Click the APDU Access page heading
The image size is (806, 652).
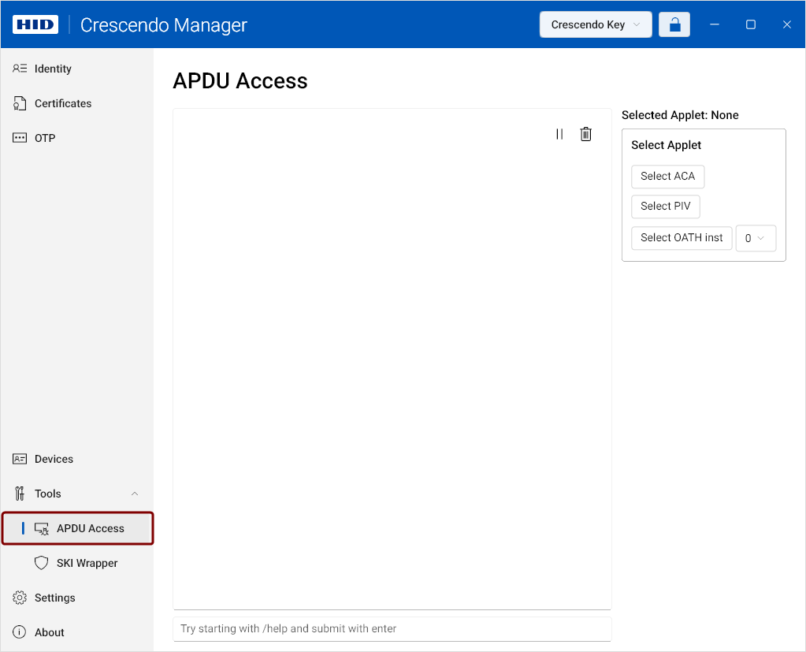(x=240, y=80)
